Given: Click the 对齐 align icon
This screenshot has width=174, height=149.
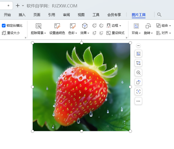Looking at the screenshot, I should [x=158, y=33].
